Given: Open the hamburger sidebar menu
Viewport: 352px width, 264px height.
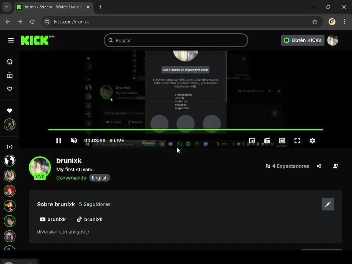Looking at the screenshot, I should coord(11,40).
